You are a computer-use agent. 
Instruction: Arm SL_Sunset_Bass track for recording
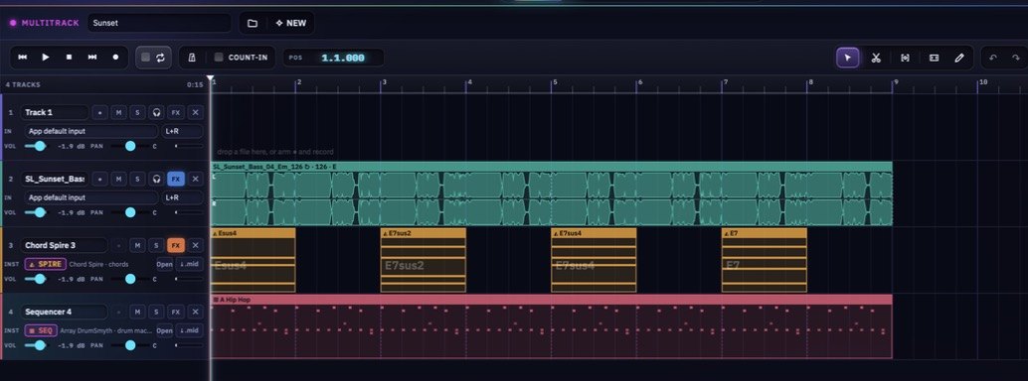[99, 179]
